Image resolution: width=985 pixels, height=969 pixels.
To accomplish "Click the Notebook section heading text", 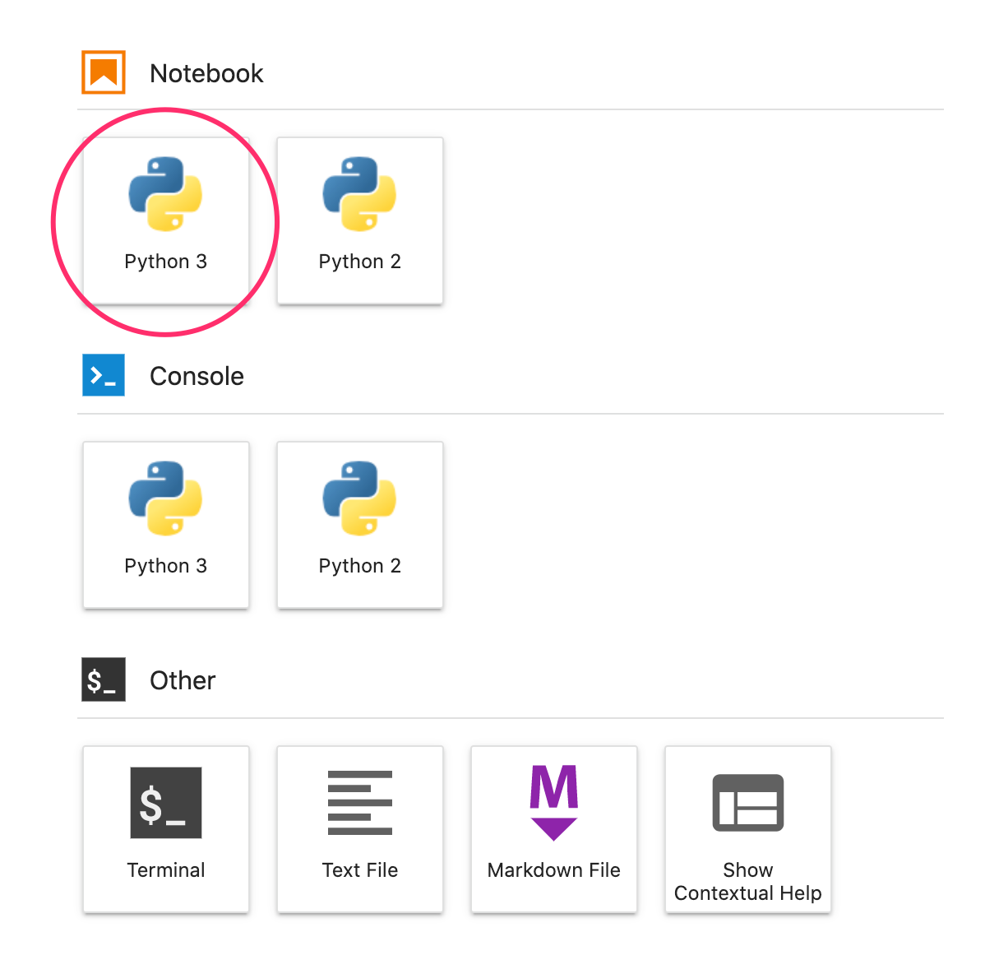I will (x=206, y=73).
